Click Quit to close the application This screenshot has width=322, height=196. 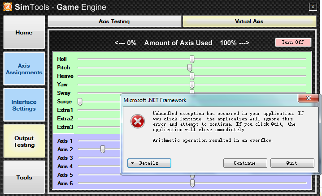tap(292, 163)
